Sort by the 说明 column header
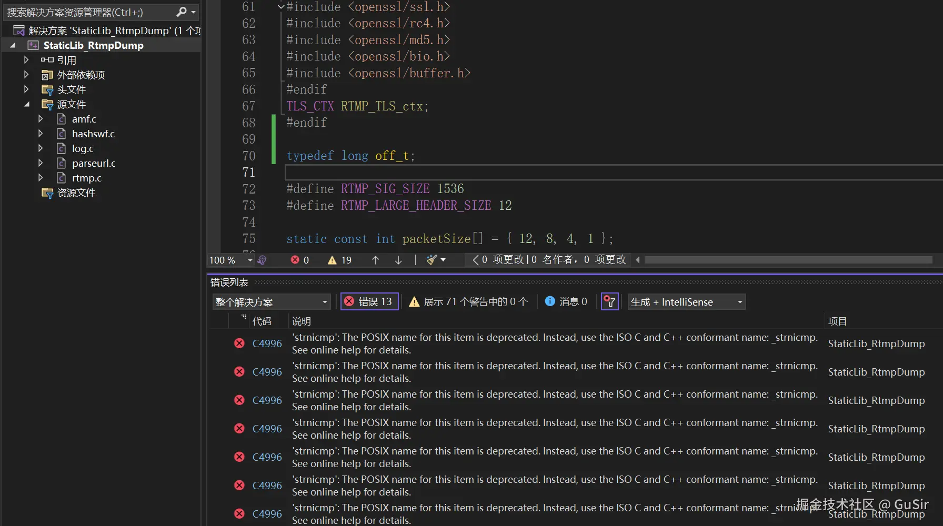943x526 pixels. (x=302, y=321)
